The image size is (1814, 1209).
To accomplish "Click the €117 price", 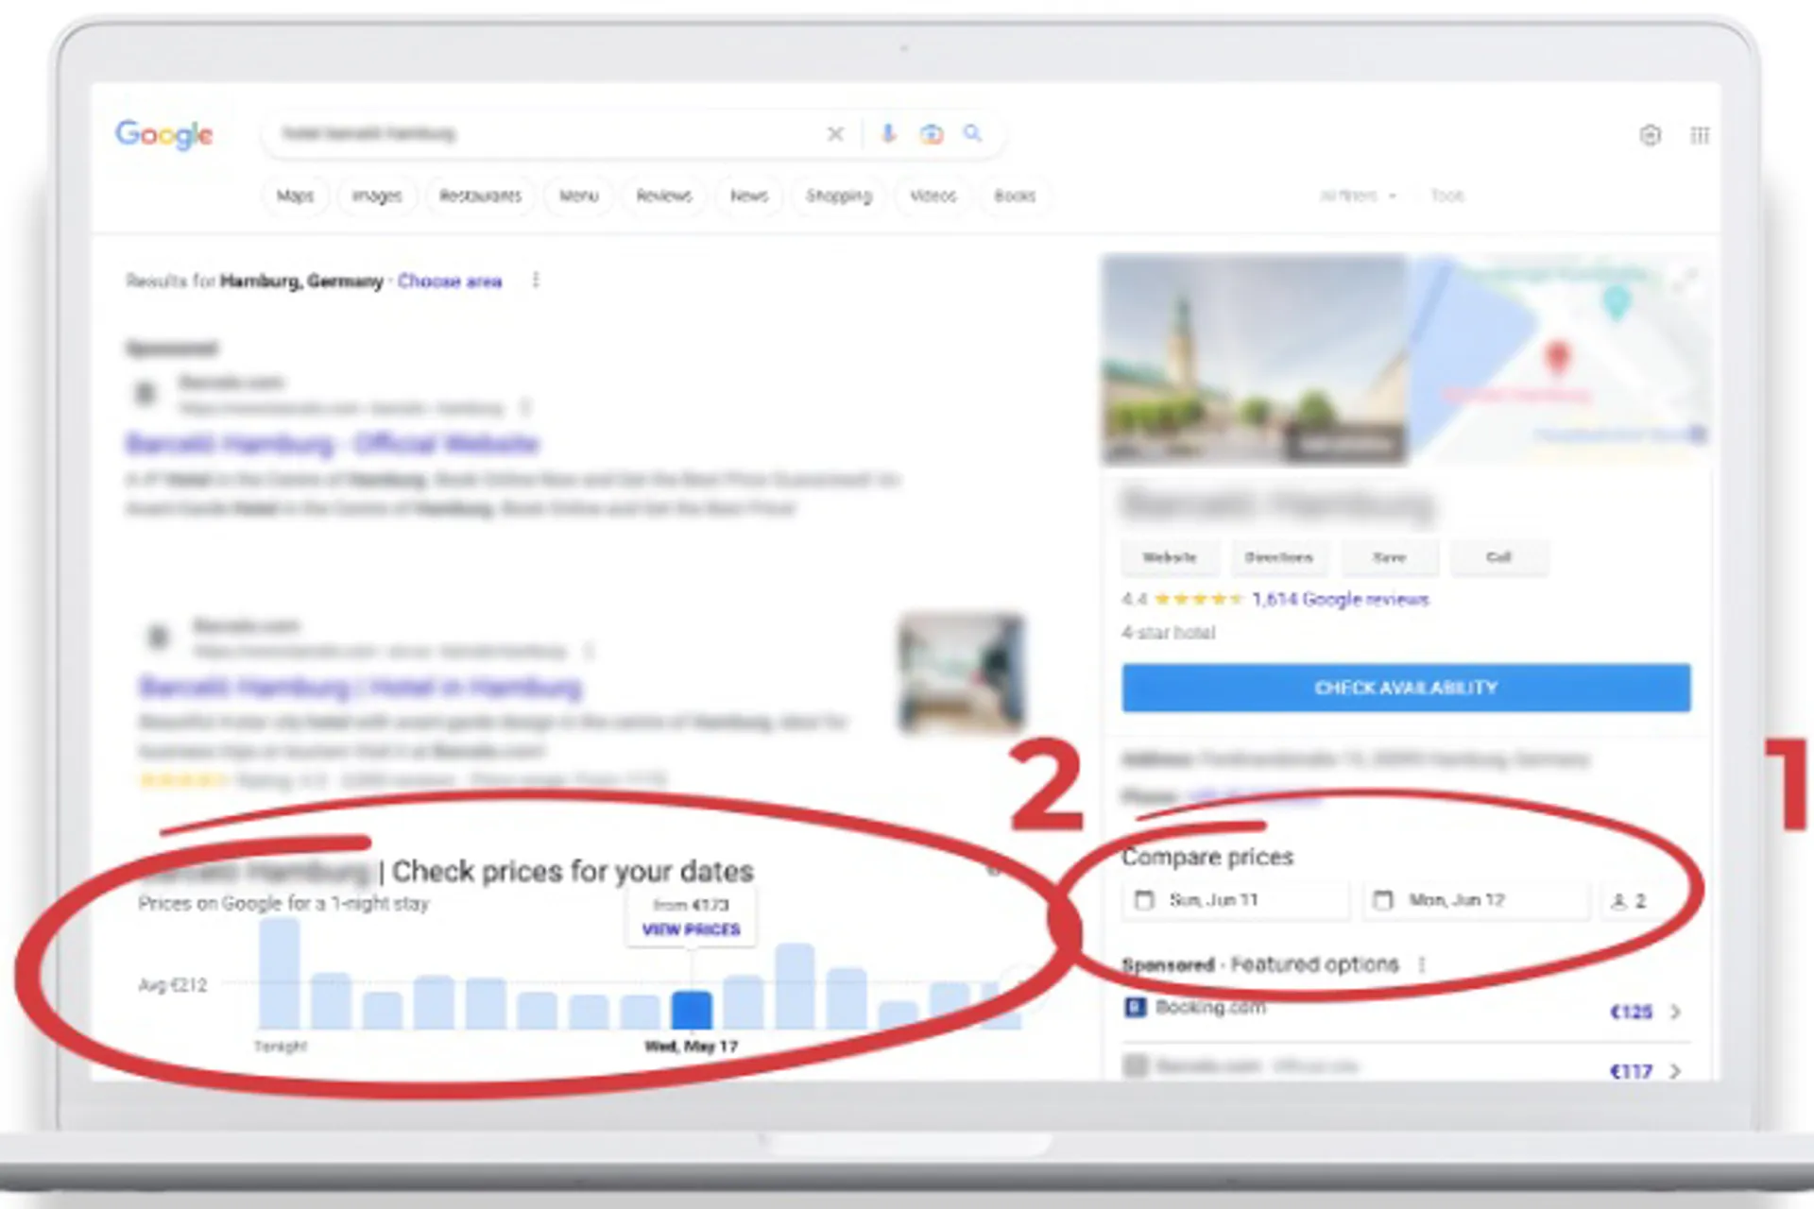I will (1631, 1071).
